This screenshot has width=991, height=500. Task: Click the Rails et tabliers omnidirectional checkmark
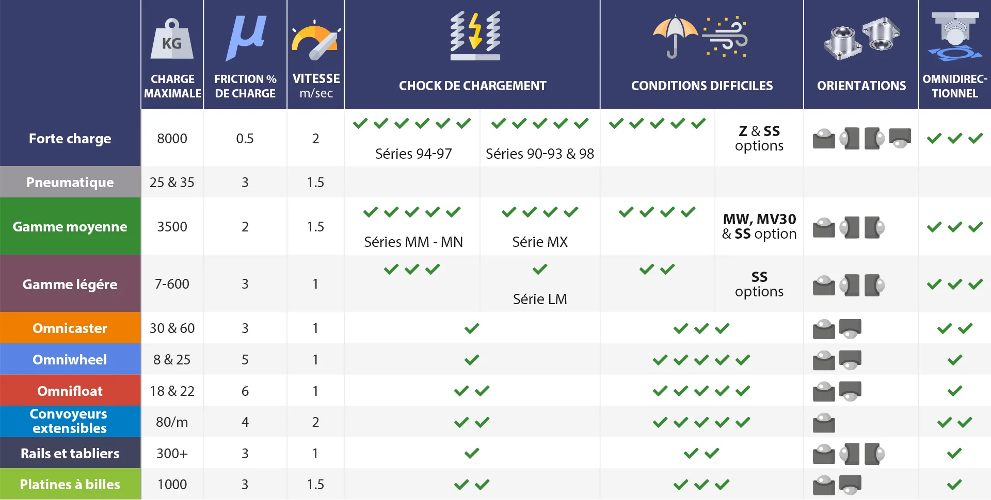pyautogui.click(x=954, y=454)
